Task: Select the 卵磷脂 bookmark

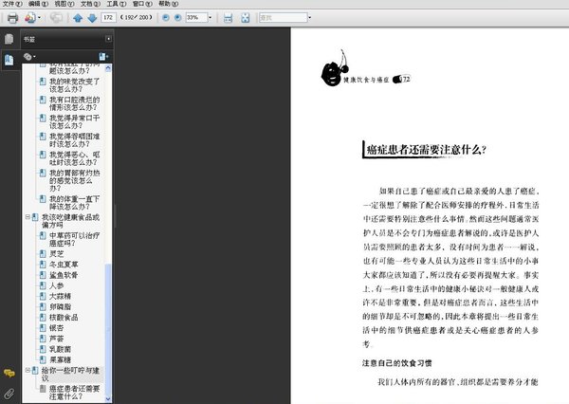Action: 60,306
